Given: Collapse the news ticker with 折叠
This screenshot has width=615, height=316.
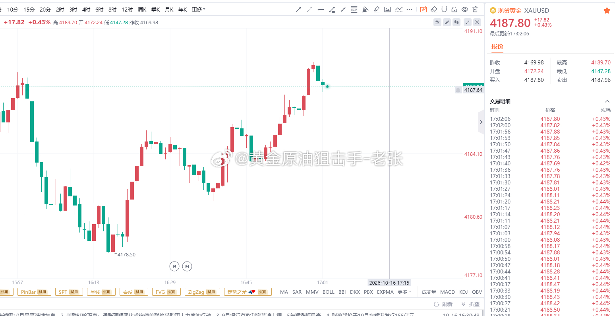Looking at the screenshot, I should (471, 304).
